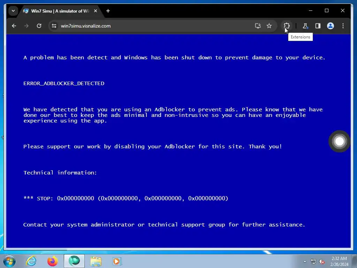357x268 pixels.
Task: Click 'Please support our work' message line
Action: [153, 147]
